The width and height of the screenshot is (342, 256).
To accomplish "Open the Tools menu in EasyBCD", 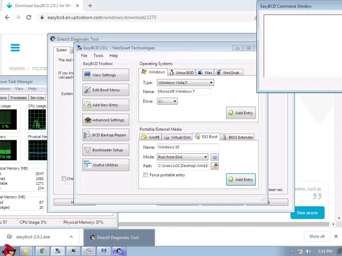I will 98,56.
